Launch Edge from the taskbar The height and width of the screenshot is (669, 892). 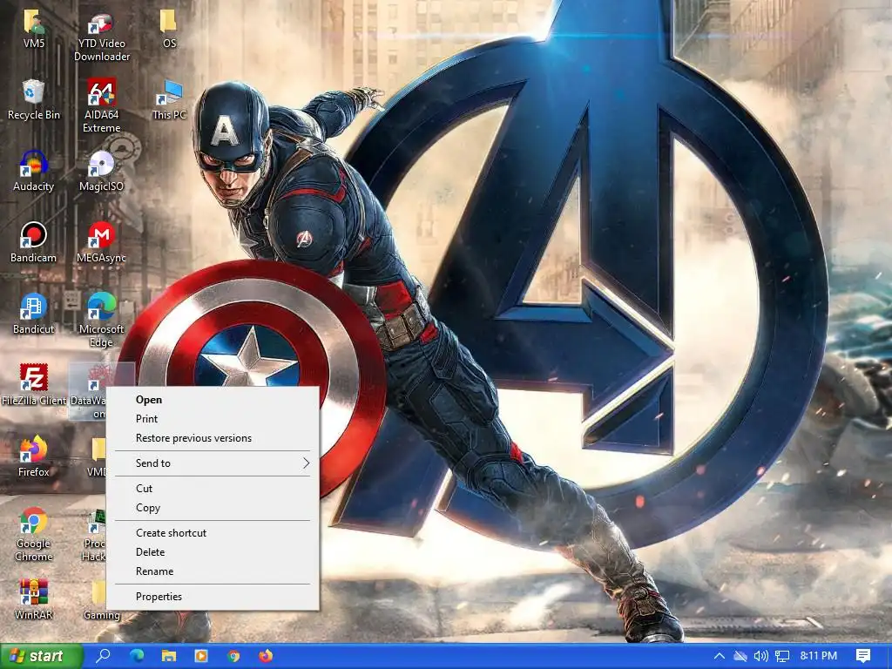(137, 656)
